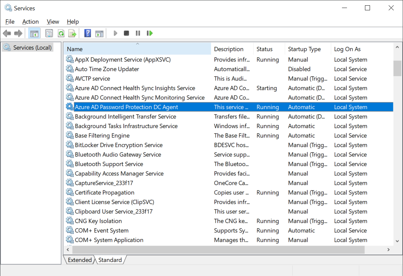Select Azure AD Password Protection DC Agent name
Screen dimensions: 403x276
tap(126, 107)
